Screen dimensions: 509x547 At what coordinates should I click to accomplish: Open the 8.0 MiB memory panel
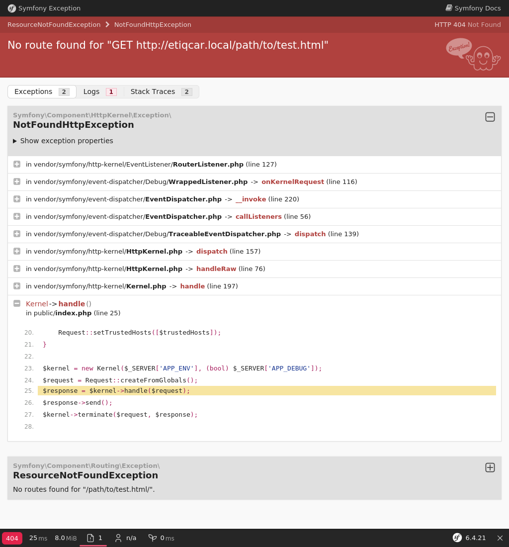[66, 538]
